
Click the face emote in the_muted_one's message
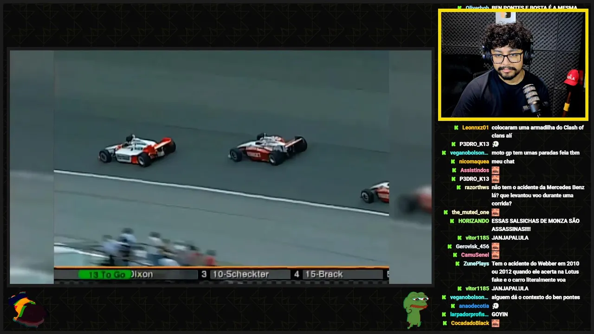(x=495, y=212)
